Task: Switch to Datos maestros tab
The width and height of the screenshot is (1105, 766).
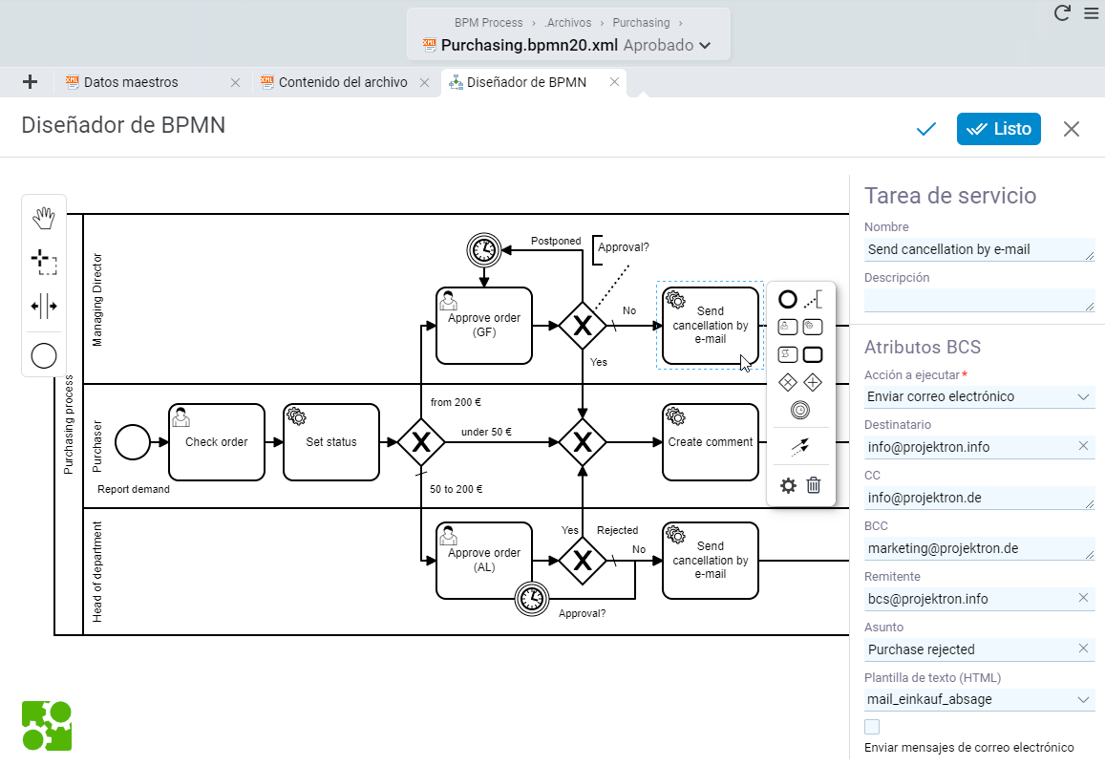Action: (131, 82)
